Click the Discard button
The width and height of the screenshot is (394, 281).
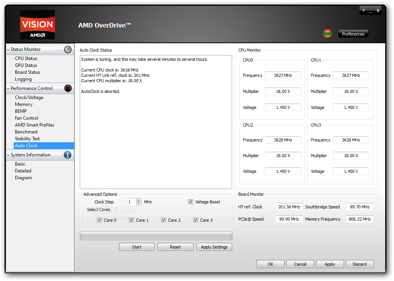click(360, 264)
